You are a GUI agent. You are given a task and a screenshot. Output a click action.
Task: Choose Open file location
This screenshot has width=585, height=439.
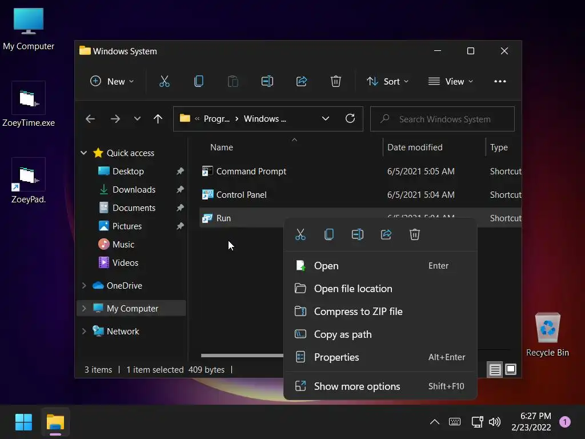click(380, 289)
